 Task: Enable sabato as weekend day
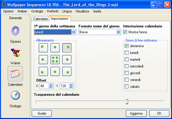click(x=126, y=87)
